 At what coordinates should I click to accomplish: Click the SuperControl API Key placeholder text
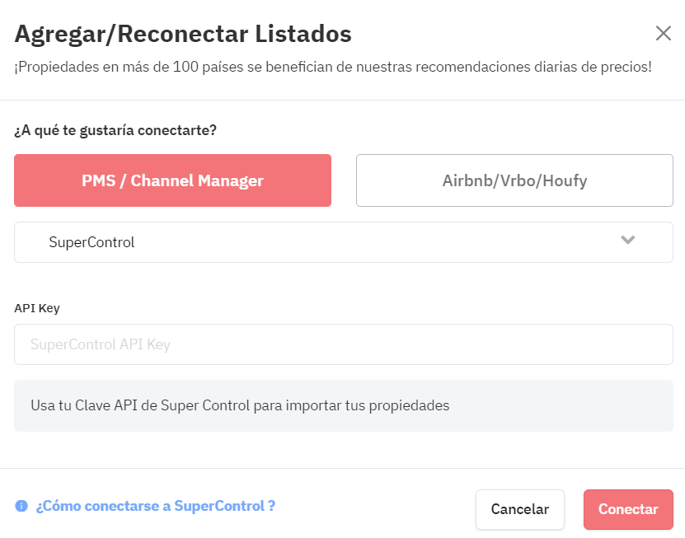101,344
